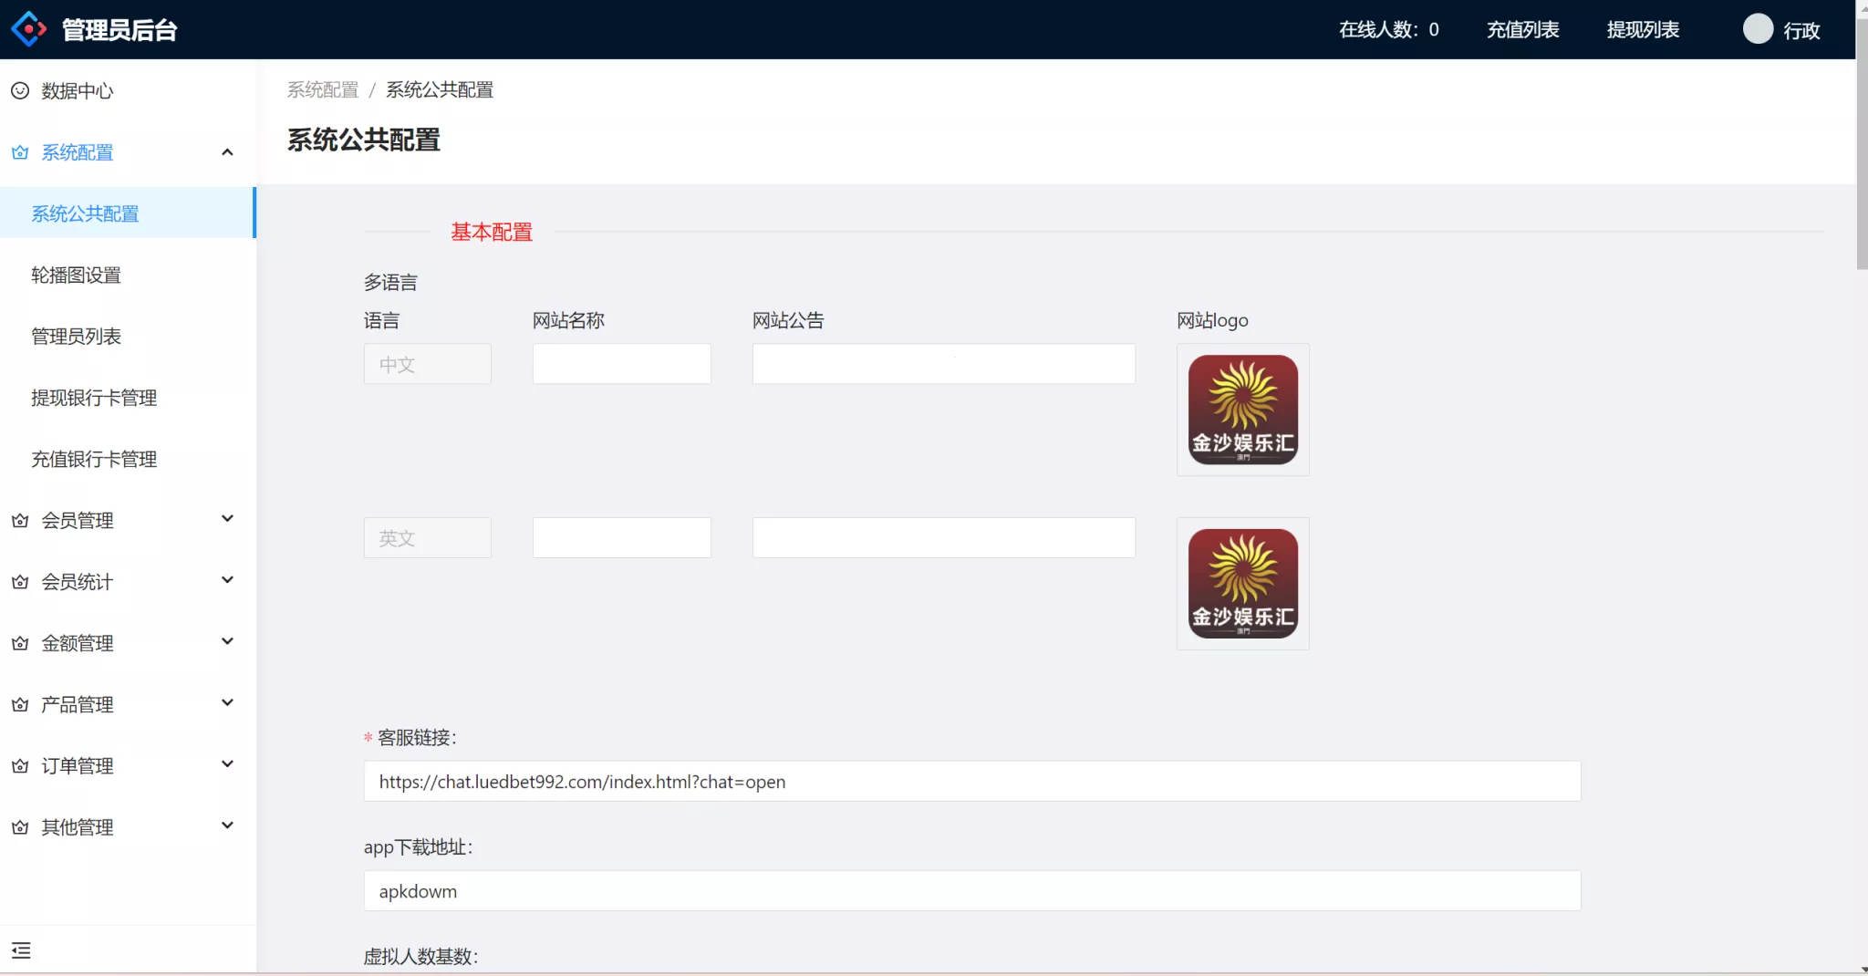Screen dimensions: 1868x976
Task: Click the 金额管理 crown icon
Action: (x=20, y=642)
